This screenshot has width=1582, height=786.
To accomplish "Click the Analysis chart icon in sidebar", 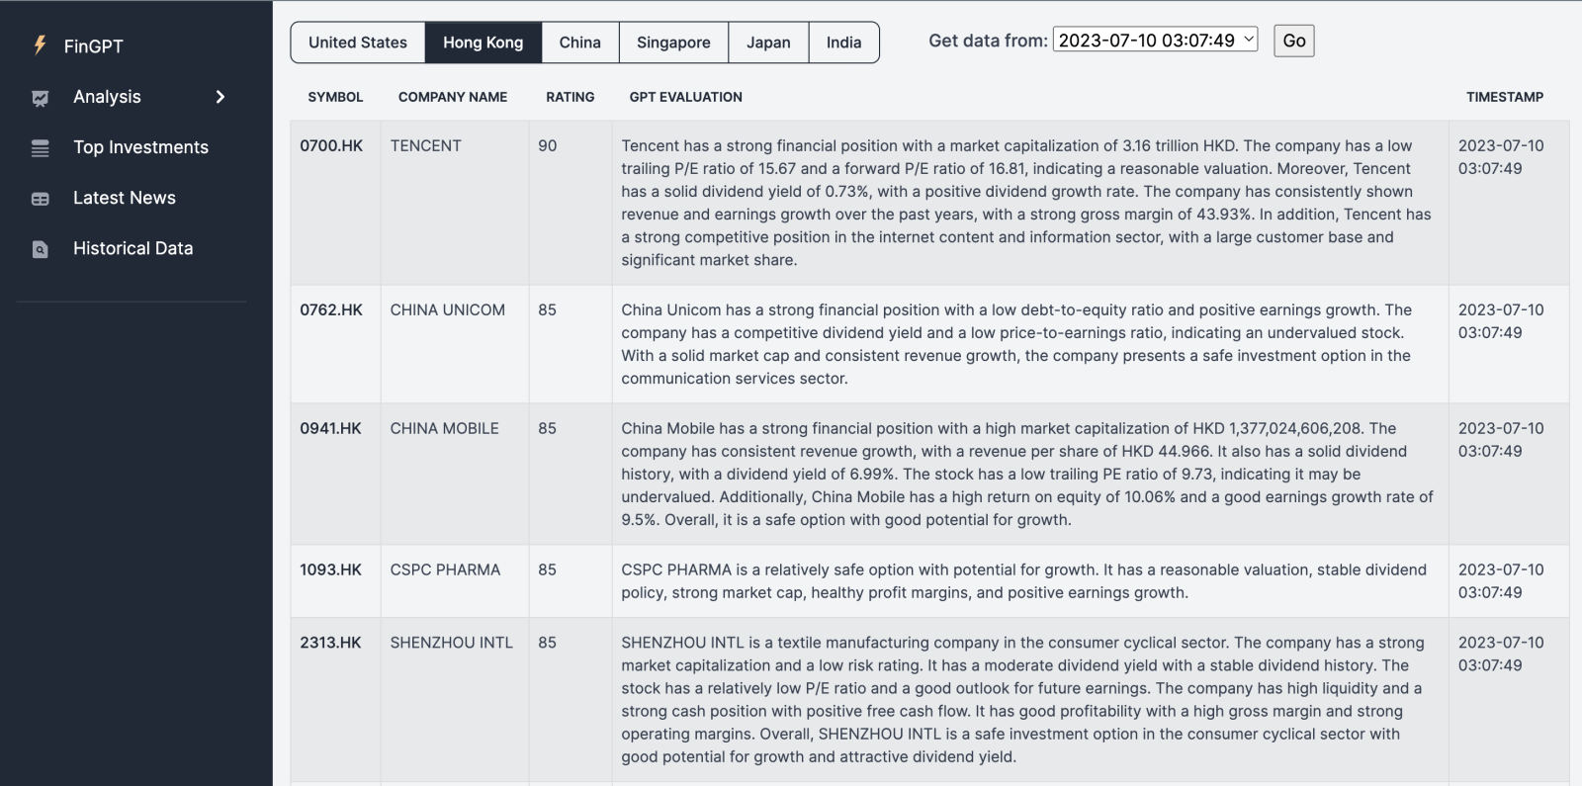I will pyautogui.click(x=40, y=98).
